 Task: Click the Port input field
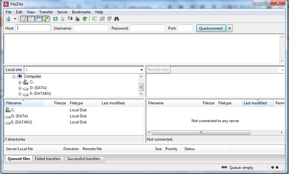[185, 28]
